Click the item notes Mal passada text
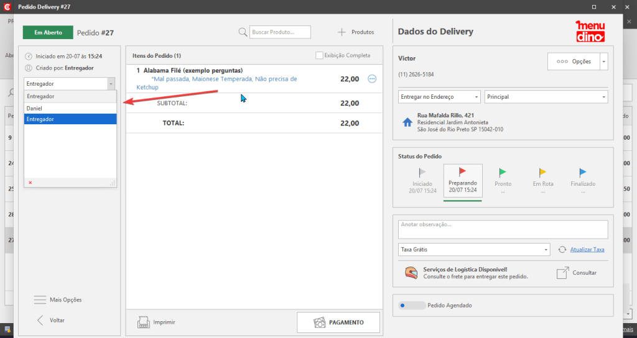The image size is (637, 338). (217, 83)
